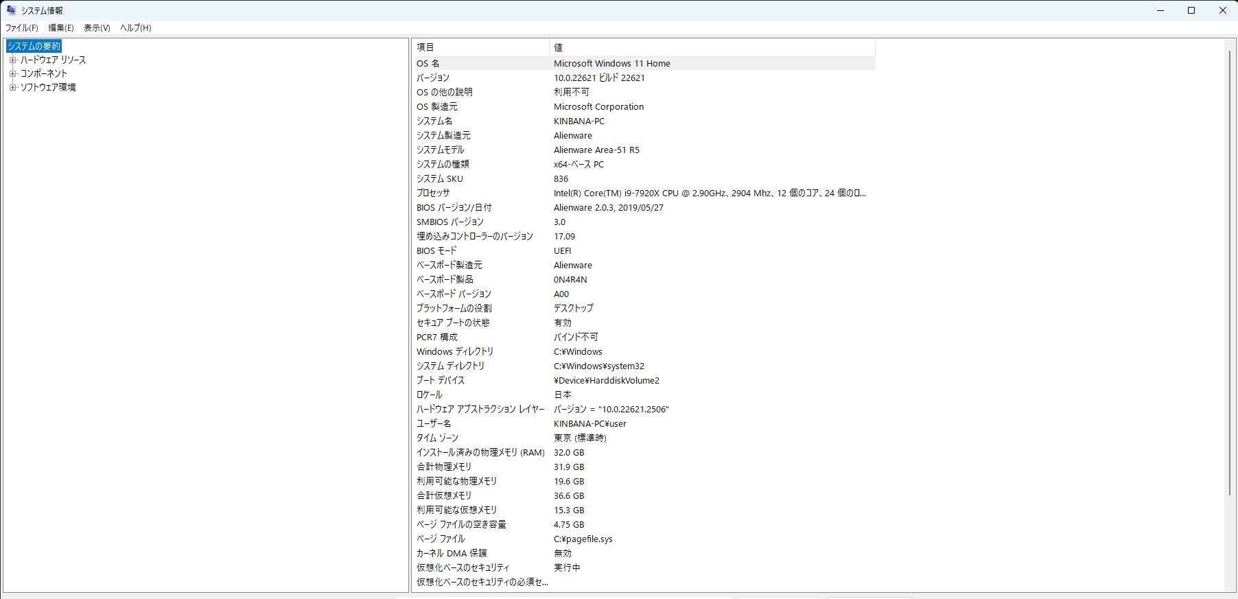The height and width of the screenshot is (599, 1238).
Task: Select OS の他の説明 row
Action: click(x=644, y=92)
